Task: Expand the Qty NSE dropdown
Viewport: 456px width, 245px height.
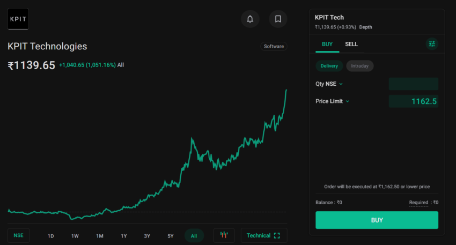Action: tap(329, 84)
